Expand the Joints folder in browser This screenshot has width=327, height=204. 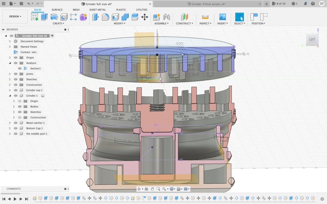[10, 74]
